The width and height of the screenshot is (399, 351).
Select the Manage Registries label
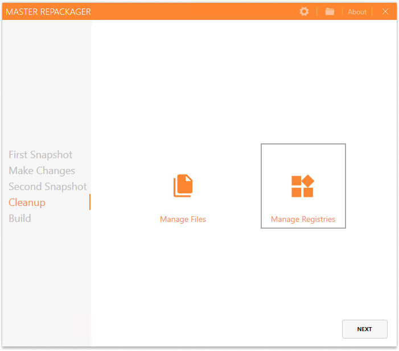coord(303,219)
